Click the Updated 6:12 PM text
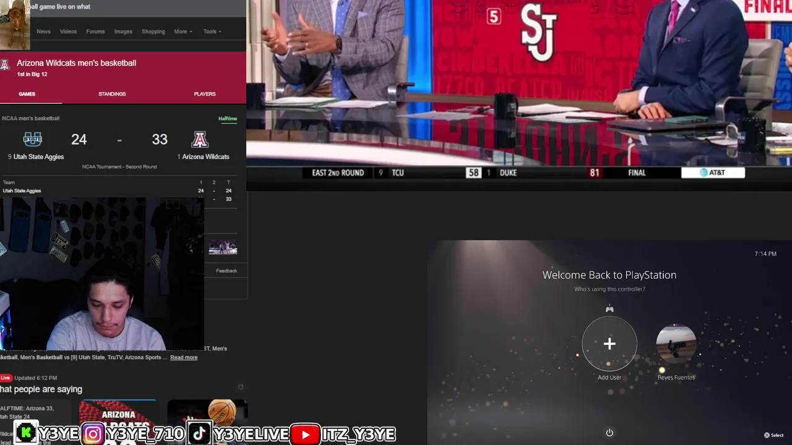Image resolution: width=792 pixels, height=445 pixels. (36, 378)
